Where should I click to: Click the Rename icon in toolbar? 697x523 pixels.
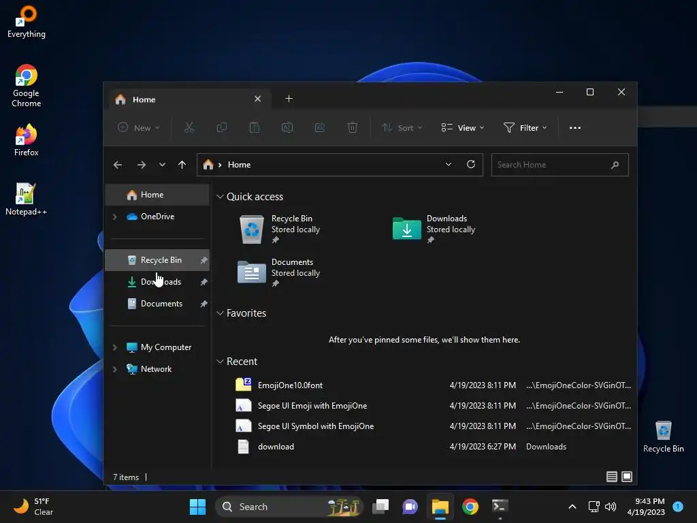pos(287,127)
